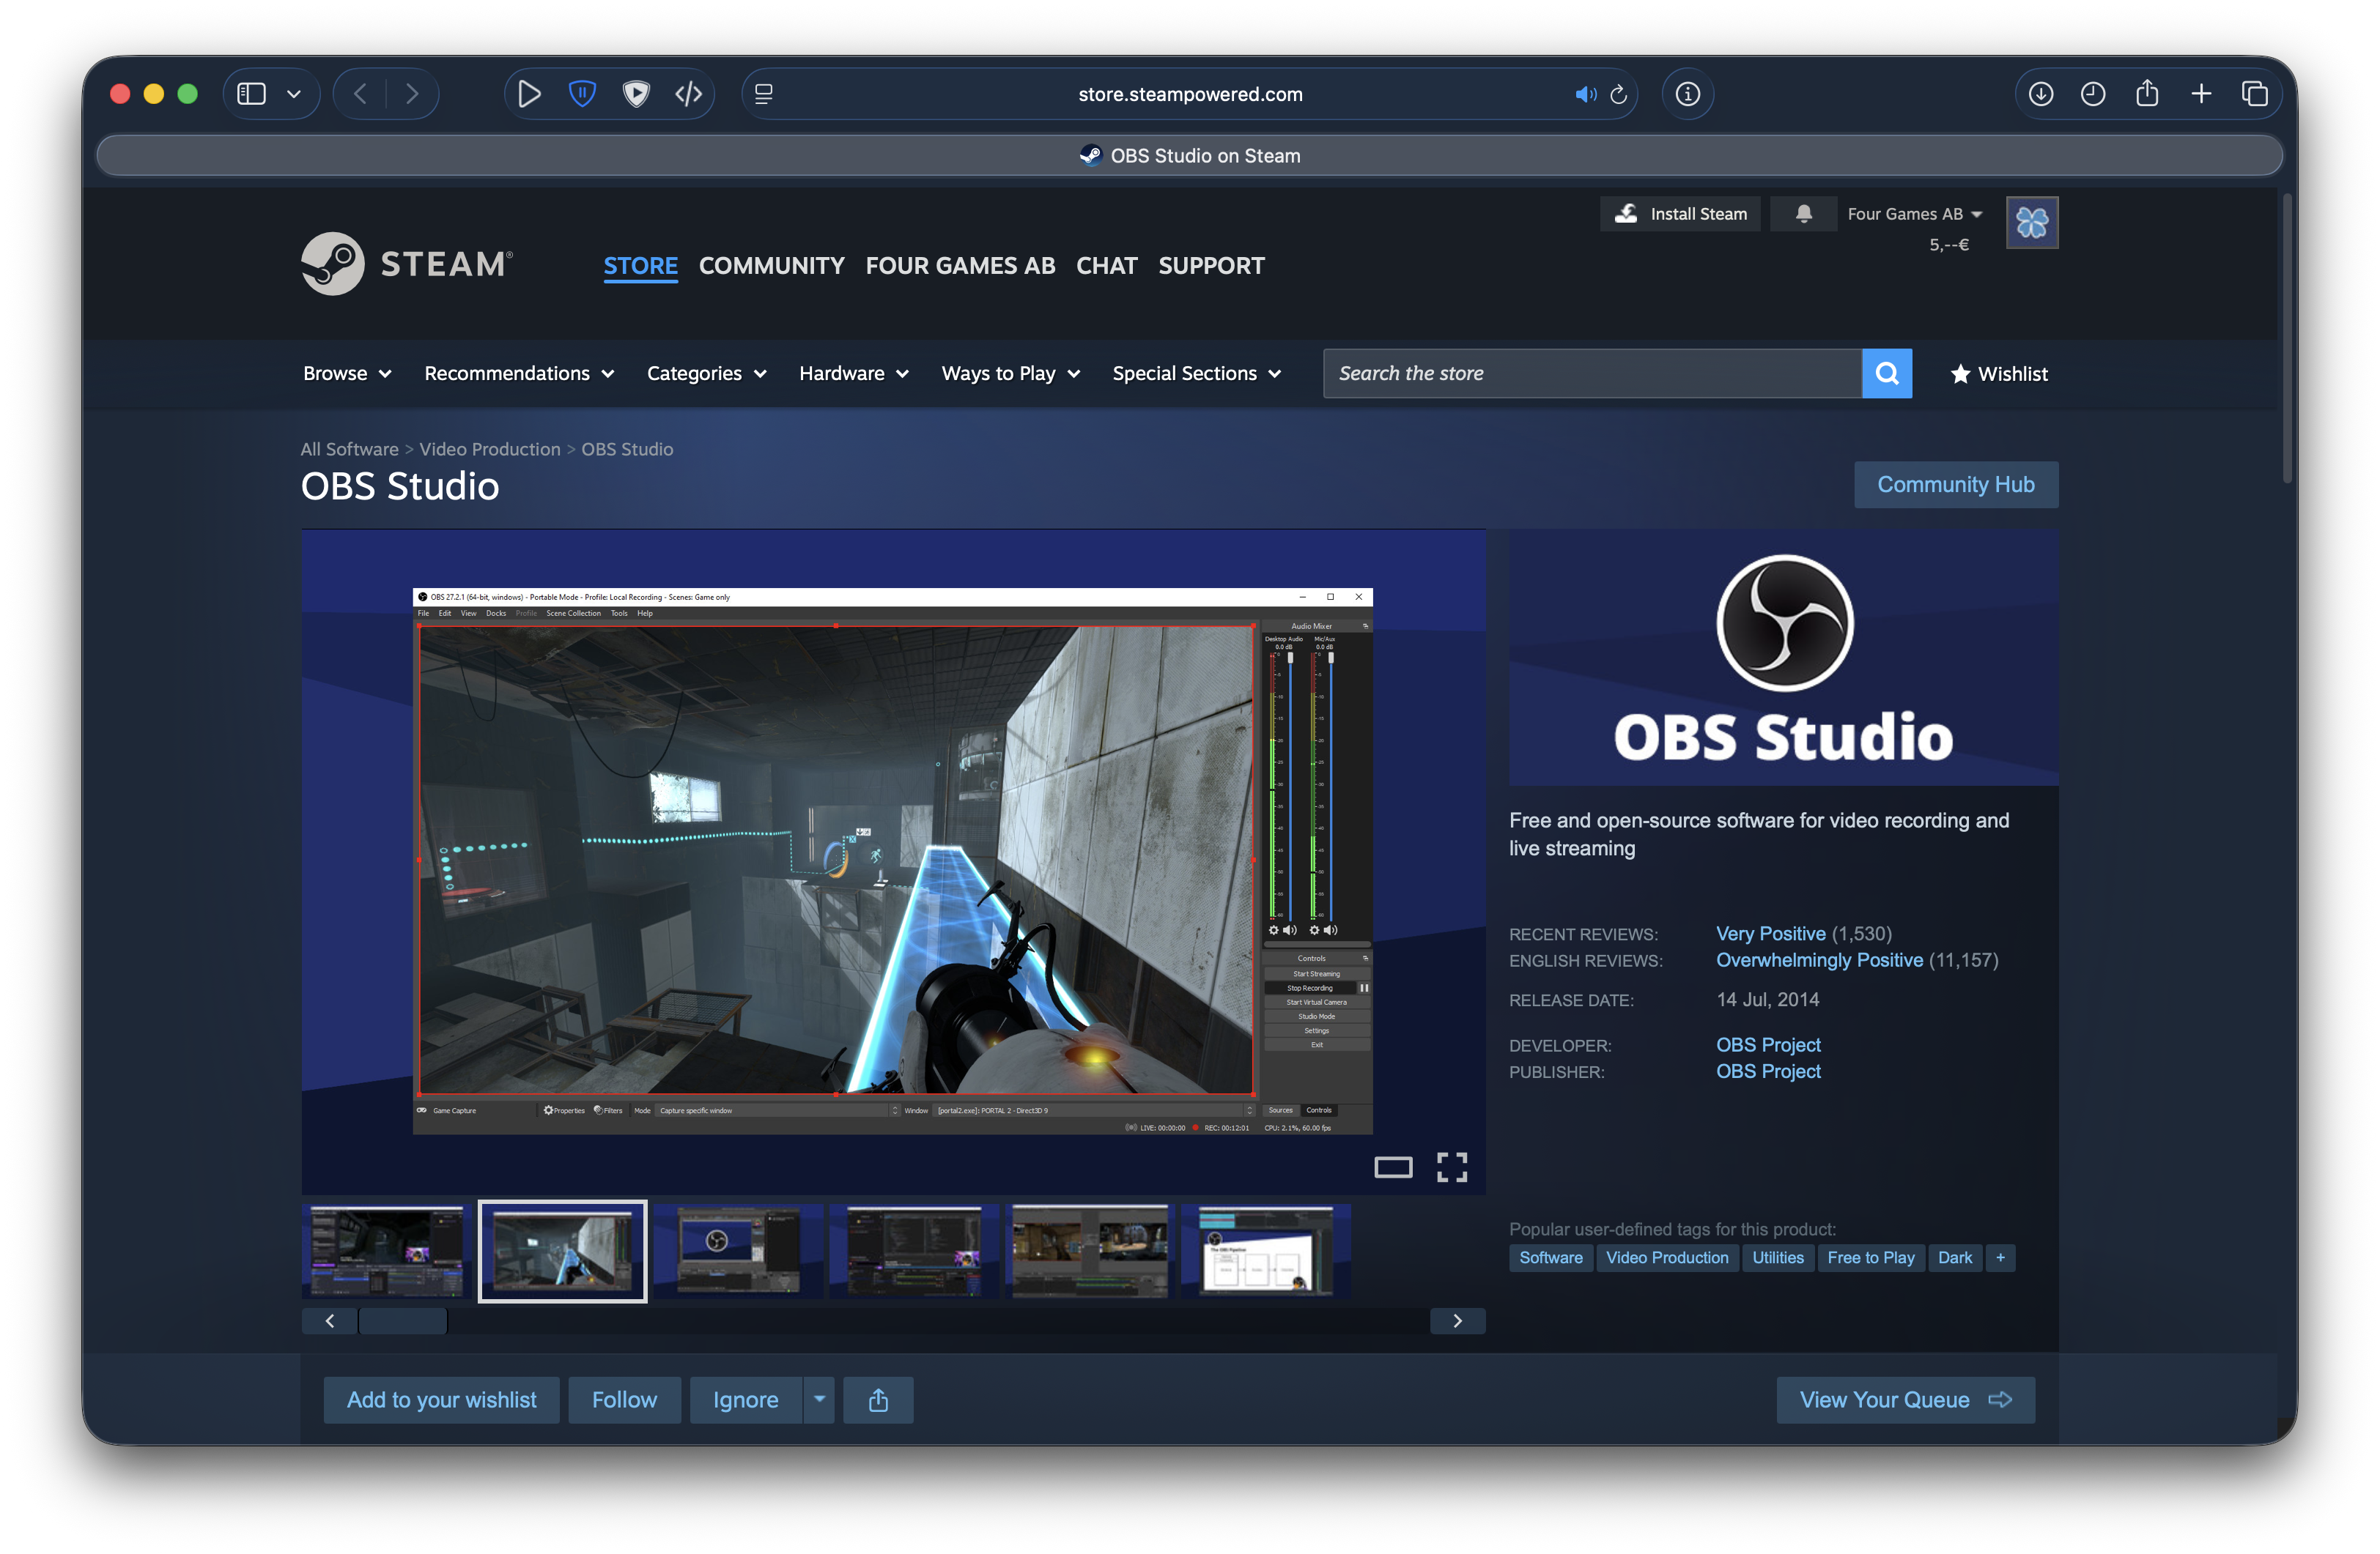2380x1554 pixels.
Task: Open a new Safari tab
Action: [x=2201, y=94]
